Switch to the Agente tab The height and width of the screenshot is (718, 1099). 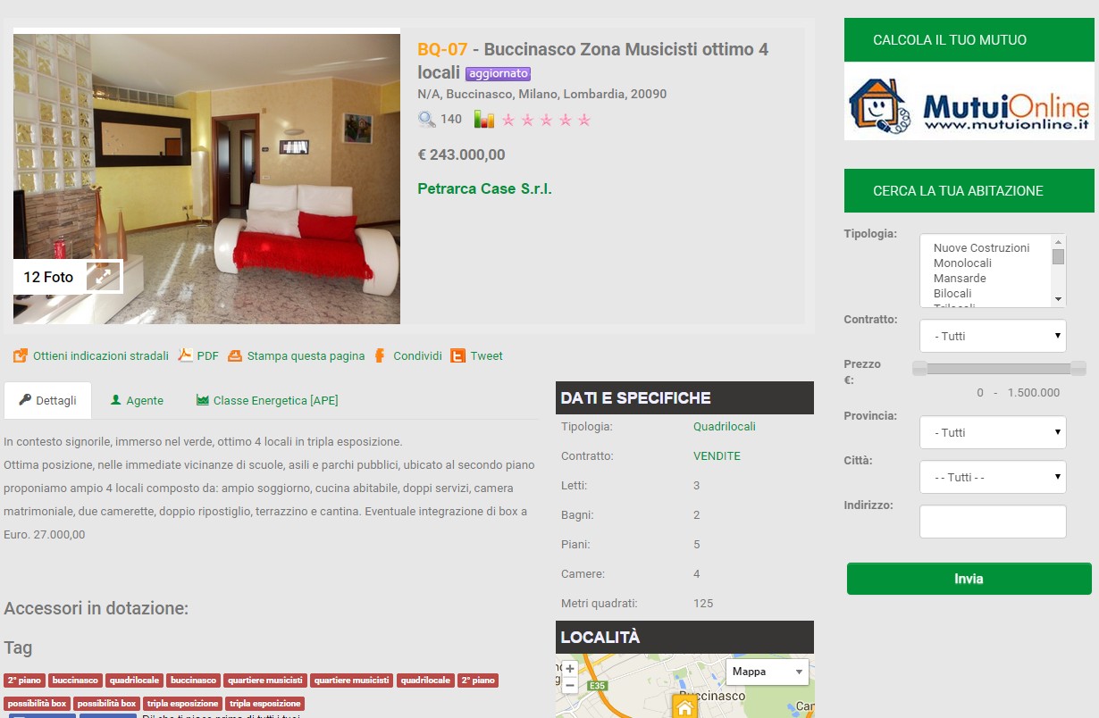[x=137, y=401]
